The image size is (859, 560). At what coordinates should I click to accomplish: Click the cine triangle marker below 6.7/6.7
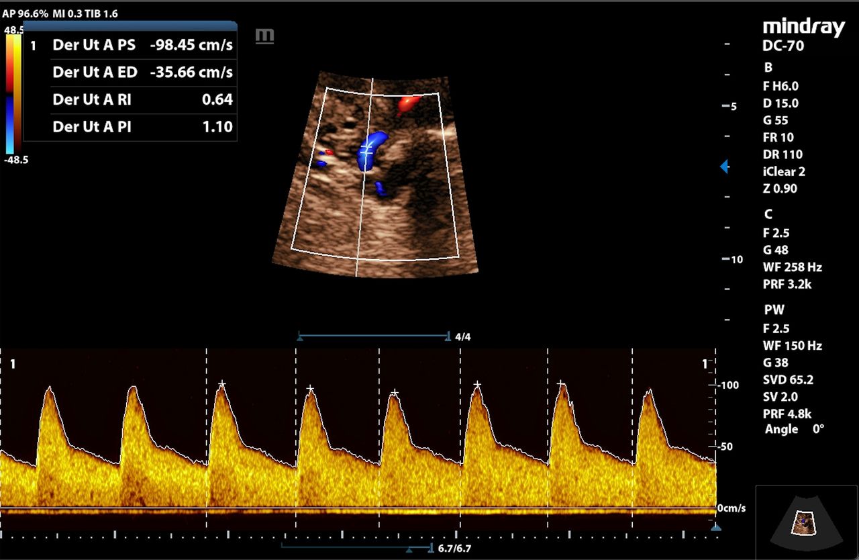[409, 551]
